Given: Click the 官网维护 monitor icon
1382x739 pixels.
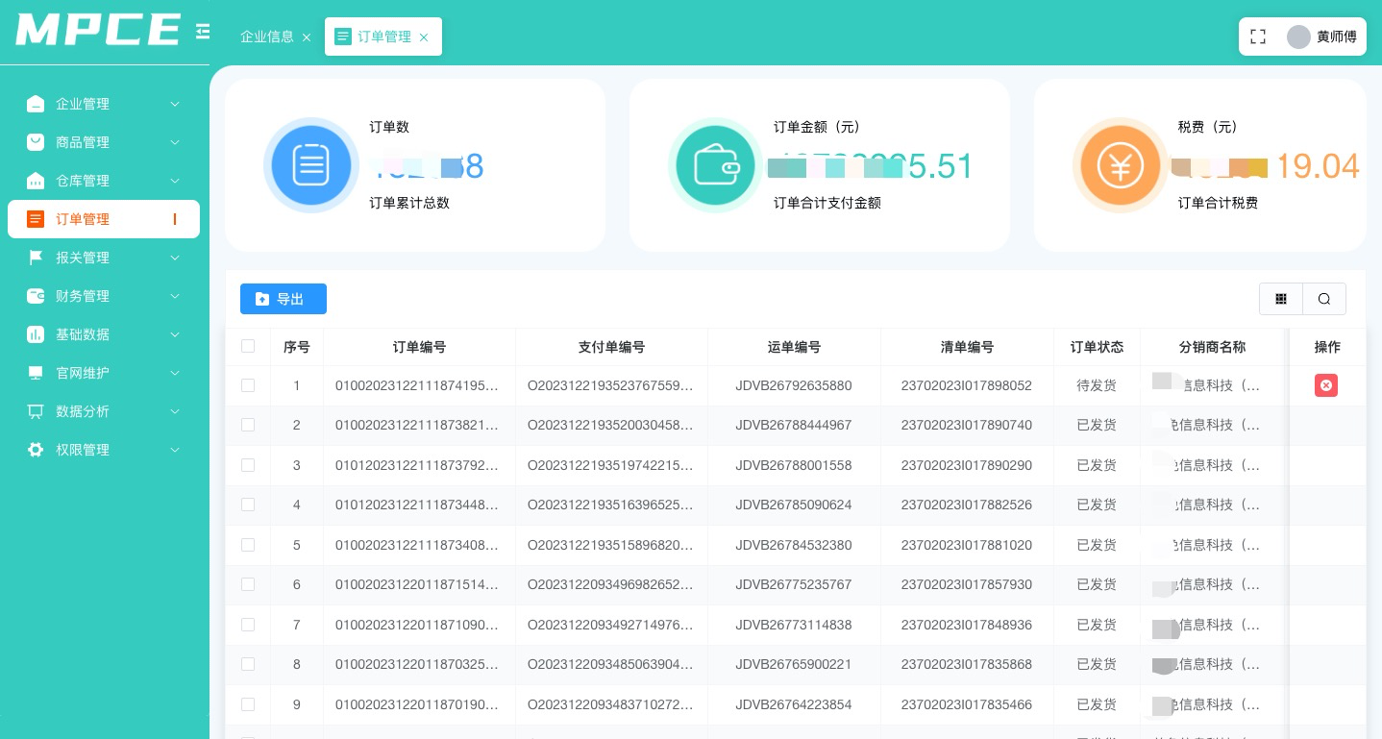Looking at the screenshot, I should pyautogui.click(x=36, y=373).
